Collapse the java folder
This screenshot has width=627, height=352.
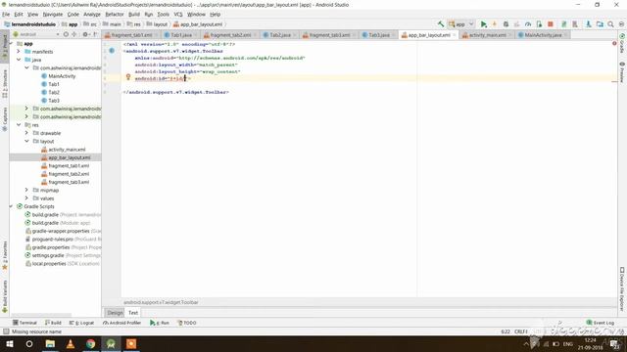[x=19, y=60]
